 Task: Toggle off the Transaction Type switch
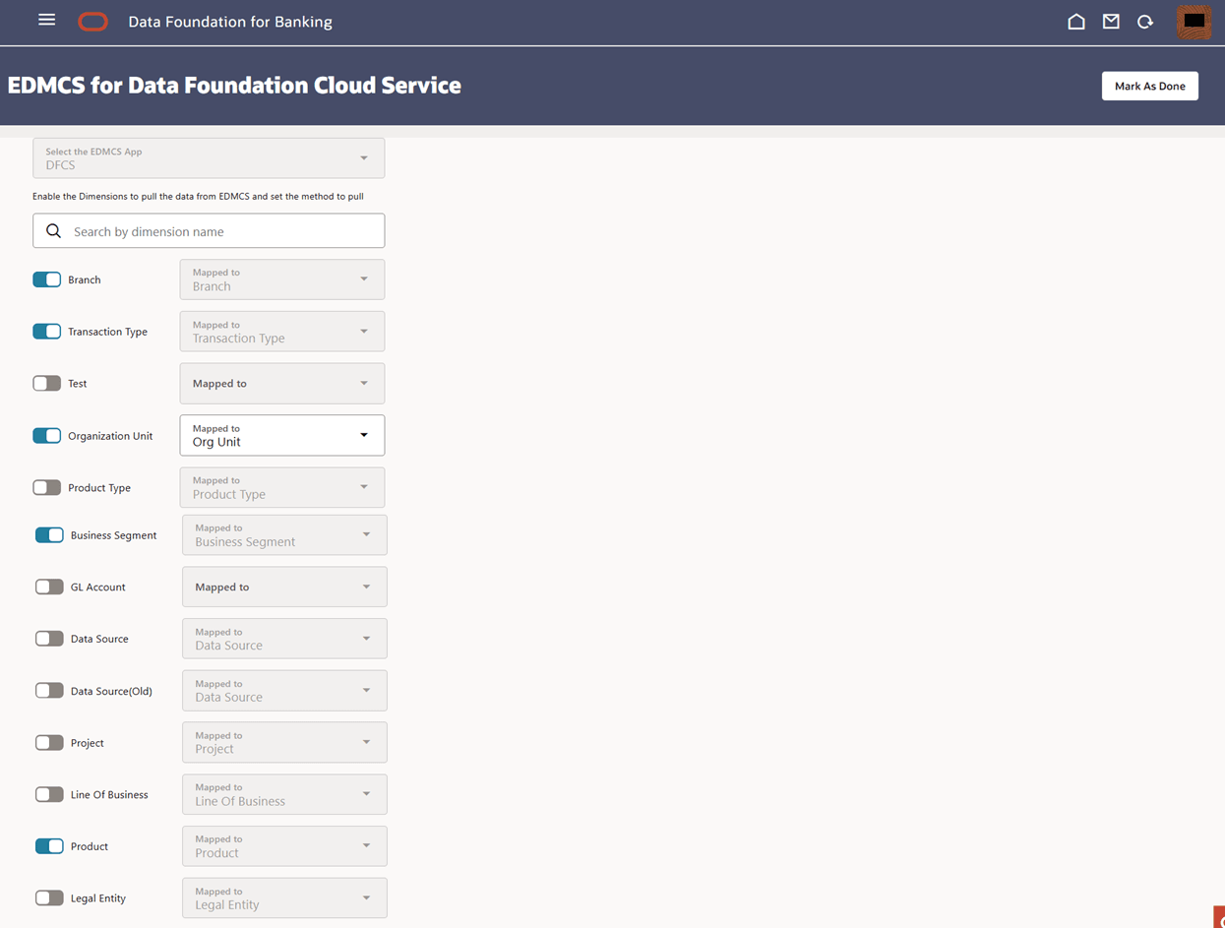point(46,332)
